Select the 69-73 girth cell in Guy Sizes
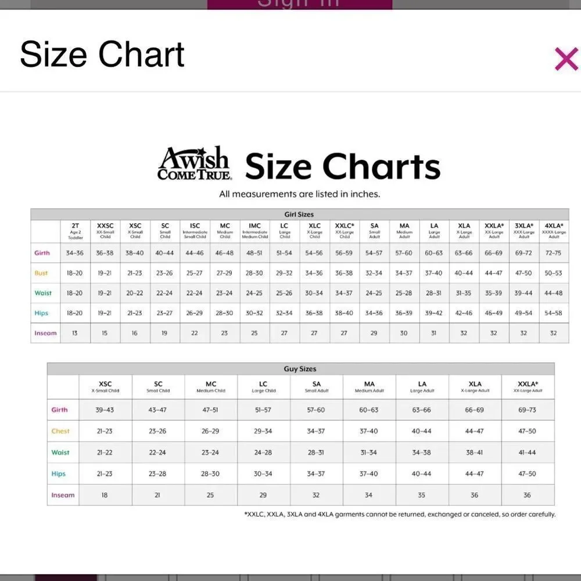 [528, 410]
